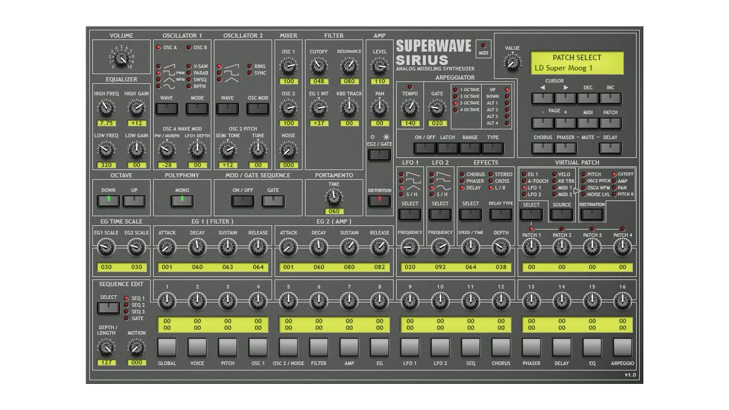Screen dimensions: 729x410
Task: Click the DELAY TYPE button in Effects
Action: tap(500, 214)
